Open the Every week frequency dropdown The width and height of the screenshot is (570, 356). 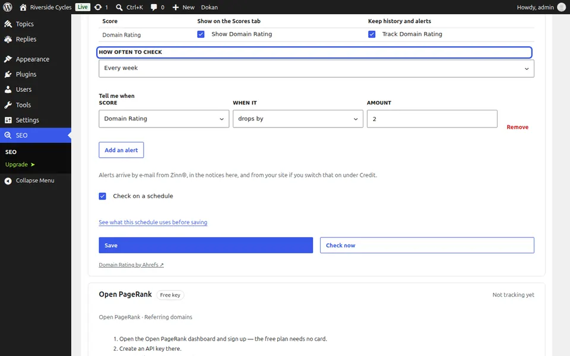pyautogui.click(x=316, y=68)
